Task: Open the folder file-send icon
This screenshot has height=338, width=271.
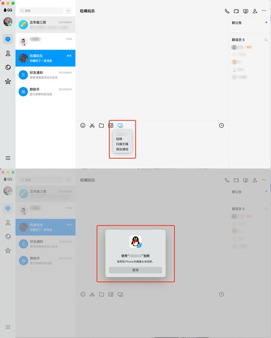Action: click(101, 125)
